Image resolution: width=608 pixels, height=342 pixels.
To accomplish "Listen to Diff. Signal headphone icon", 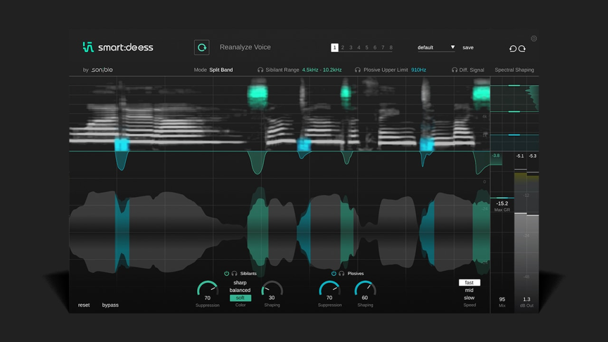I will [x=455, y=70].
